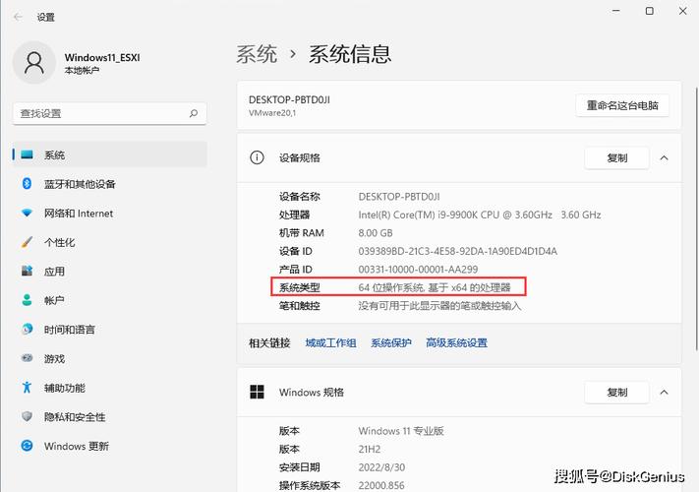Open the 游戏 sidebar entry
Image resolution: width=699 pixels, height=492 pixels.
coord(110,358)
